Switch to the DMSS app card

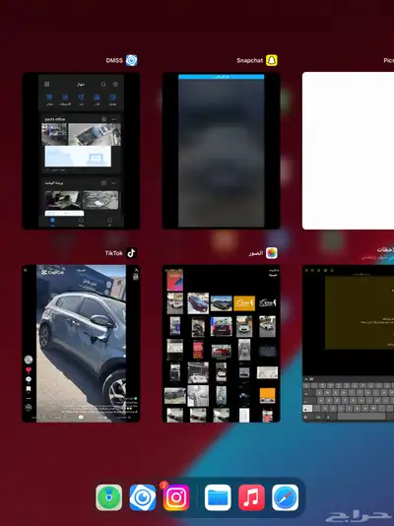click(x=81, y=151)
